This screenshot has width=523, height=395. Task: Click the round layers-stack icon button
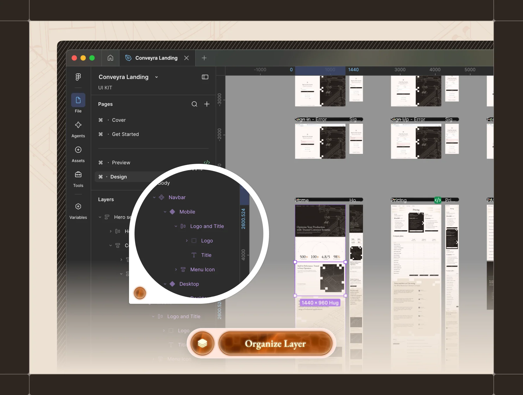pyautogui.click(x=203, y=344)
